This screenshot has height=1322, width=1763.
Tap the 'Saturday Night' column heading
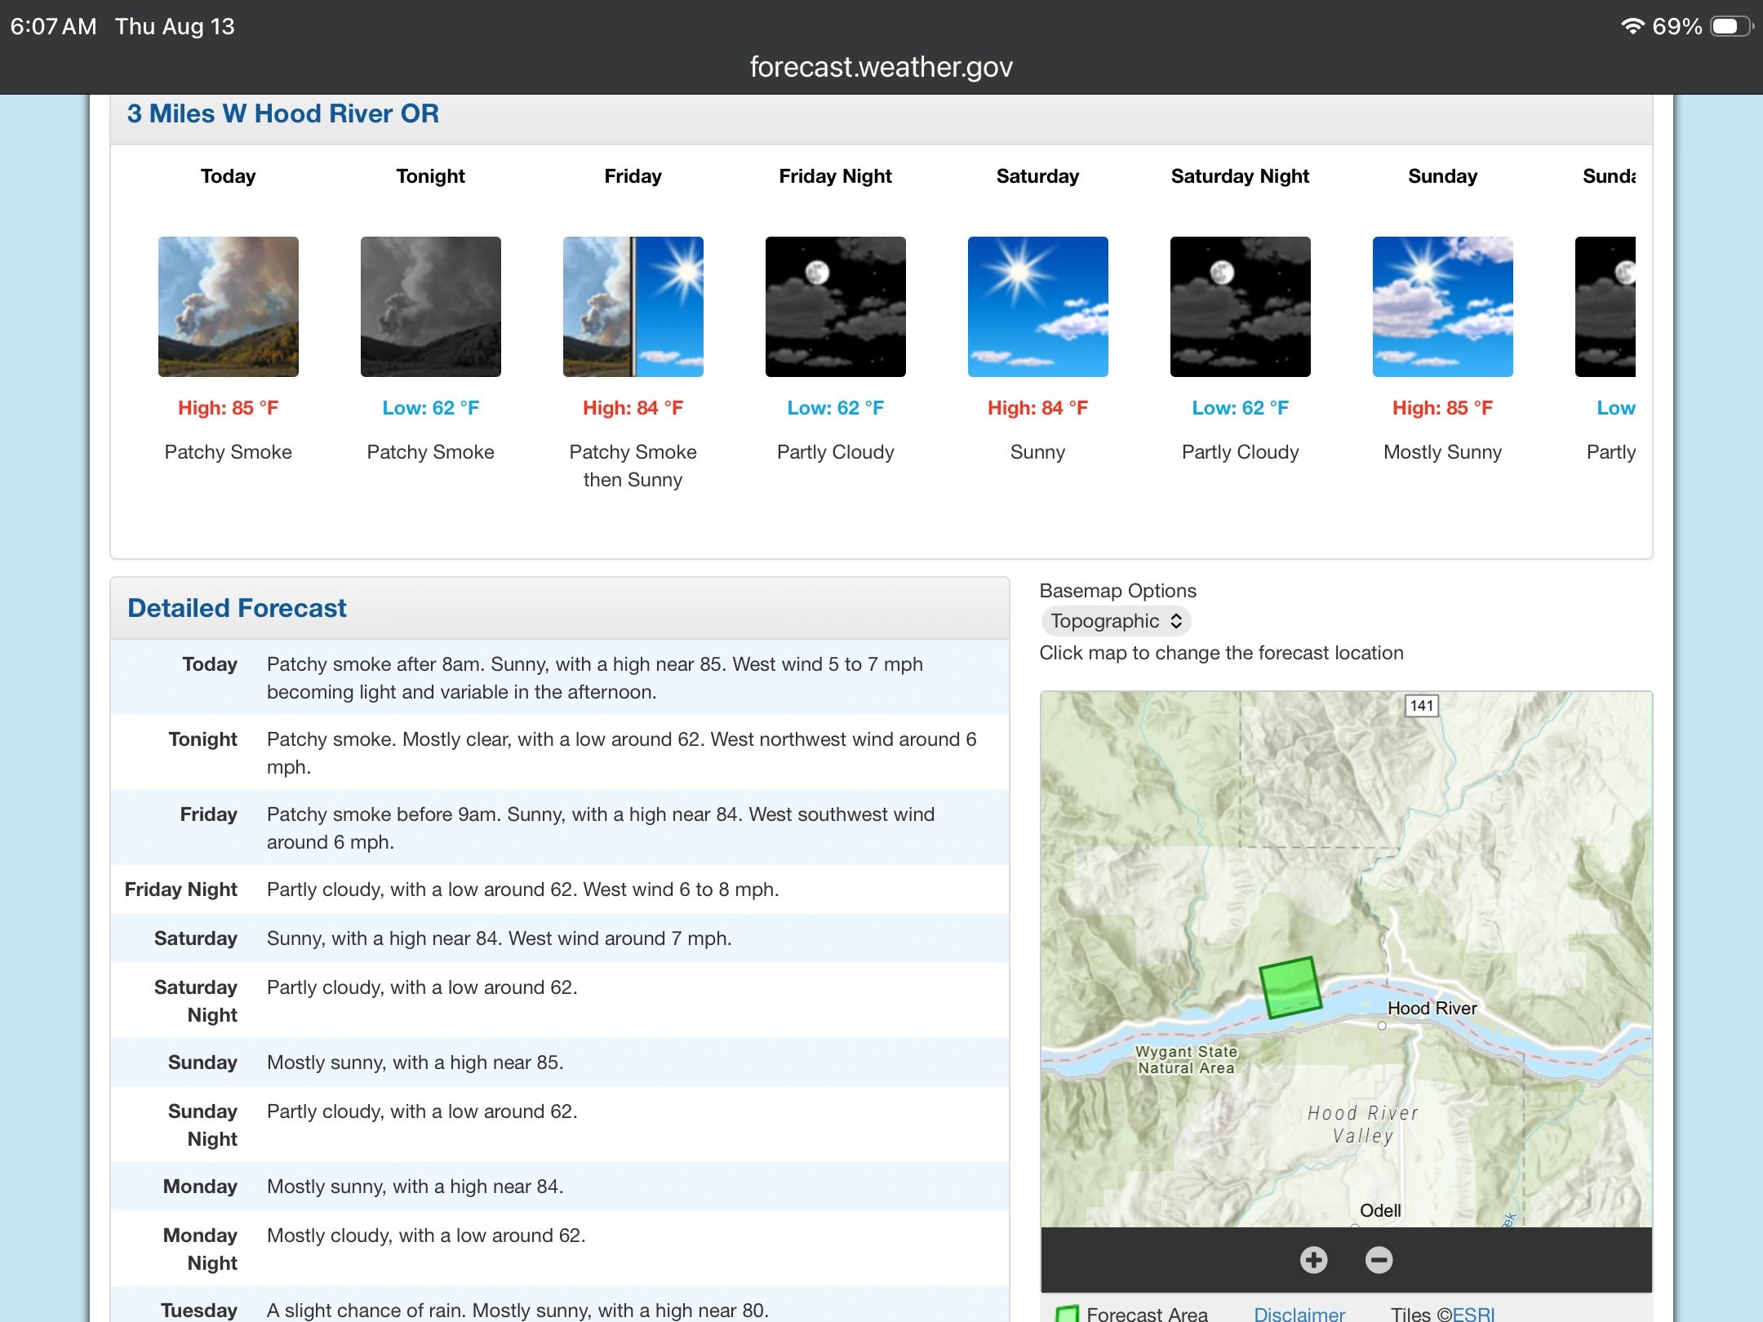point(1241,176)
